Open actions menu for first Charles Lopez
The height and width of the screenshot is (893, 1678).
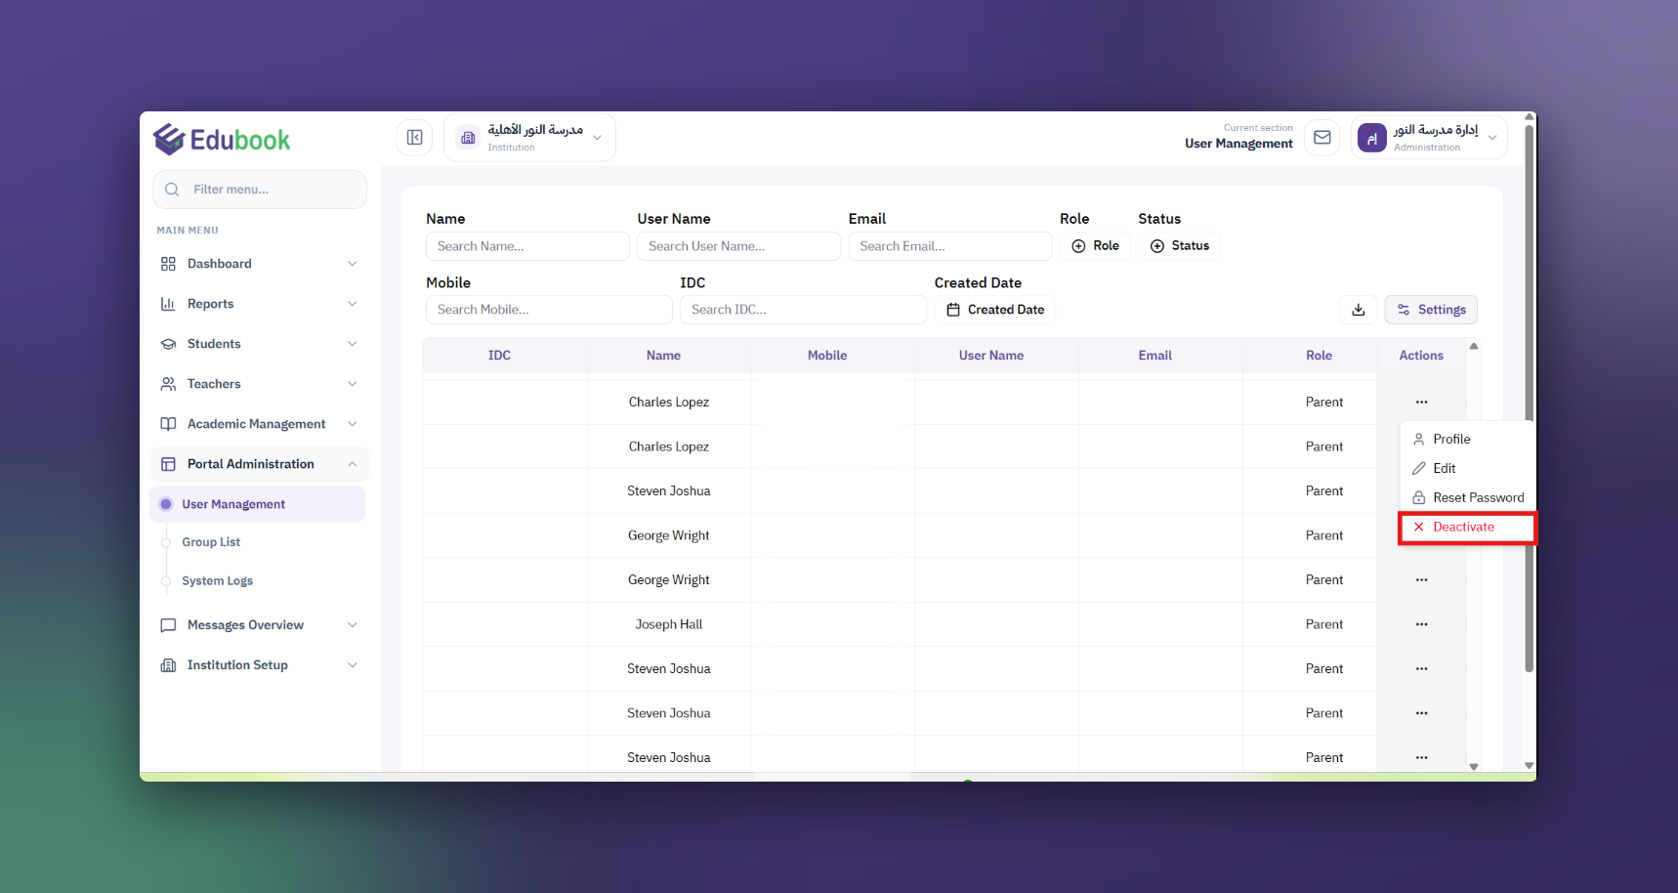tap(1421, 402)
